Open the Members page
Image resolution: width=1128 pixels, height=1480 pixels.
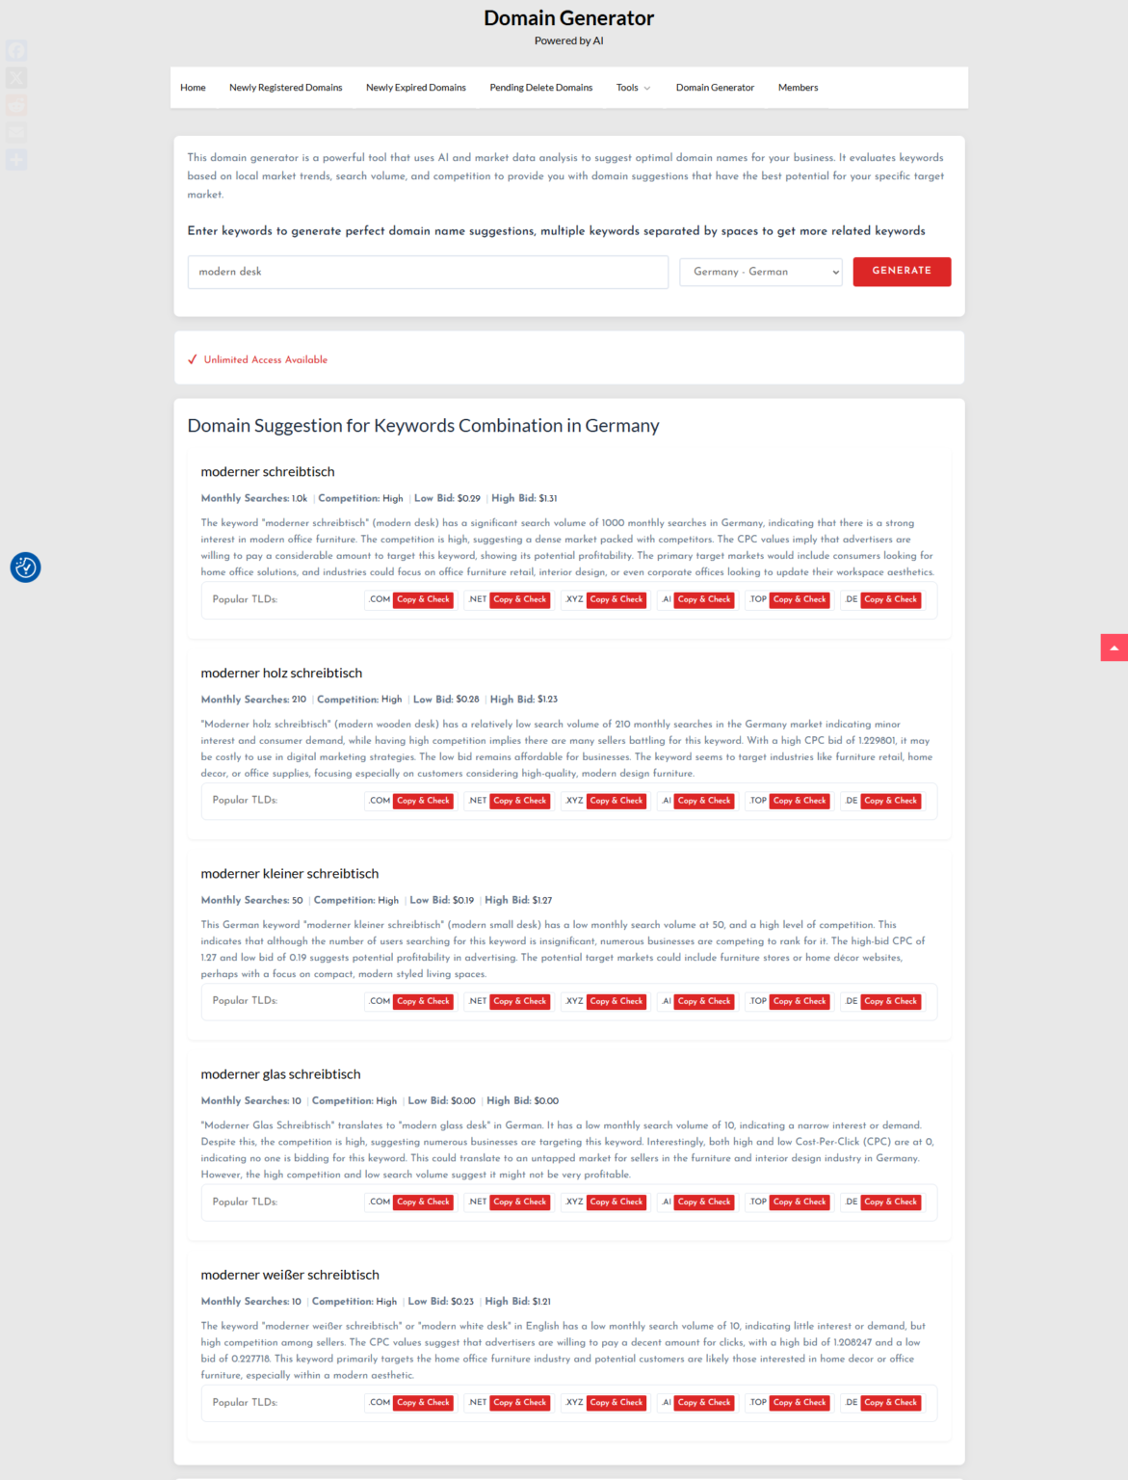798,88
